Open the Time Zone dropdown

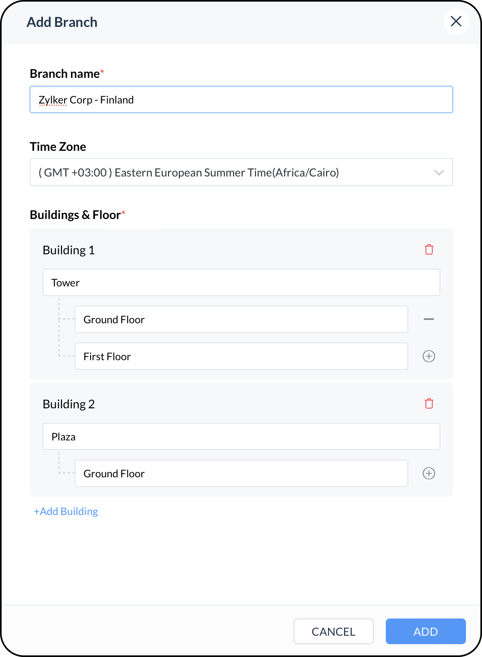[x=241, y=172]
